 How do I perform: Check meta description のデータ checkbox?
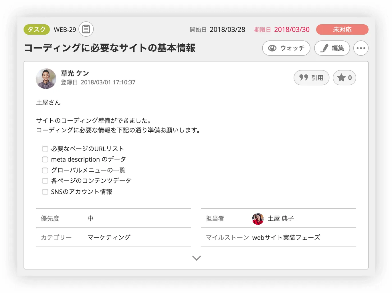pyautogui.click(x=45, y=159)
